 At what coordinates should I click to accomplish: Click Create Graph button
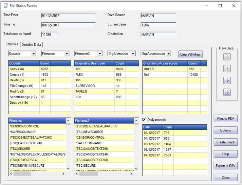226,142
